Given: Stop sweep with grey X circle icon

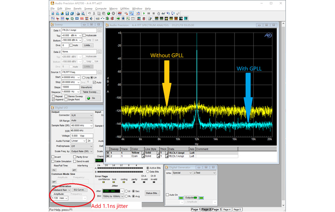Looking at the screenshot, I should tap(113, 13).
